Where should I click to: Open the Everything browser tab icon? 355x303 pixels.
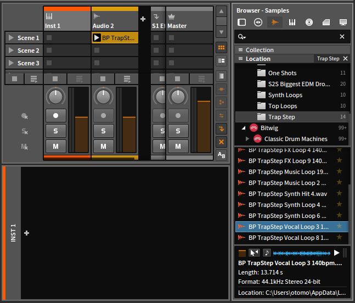(x=241, y=22)
